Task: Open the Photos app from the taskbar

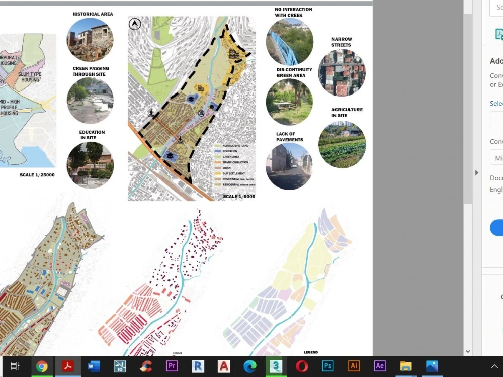Action: [432, 366]
